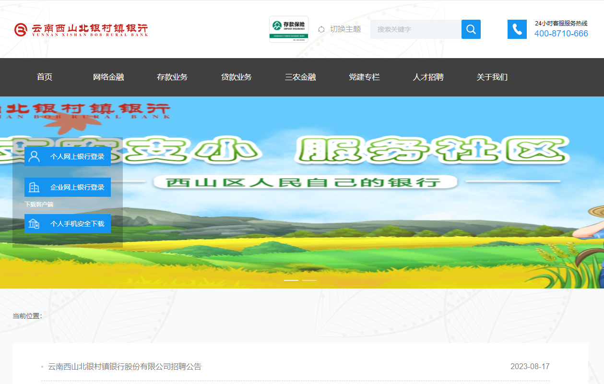
Task: Click the mobile security download icon
Action: coord(34,224)
